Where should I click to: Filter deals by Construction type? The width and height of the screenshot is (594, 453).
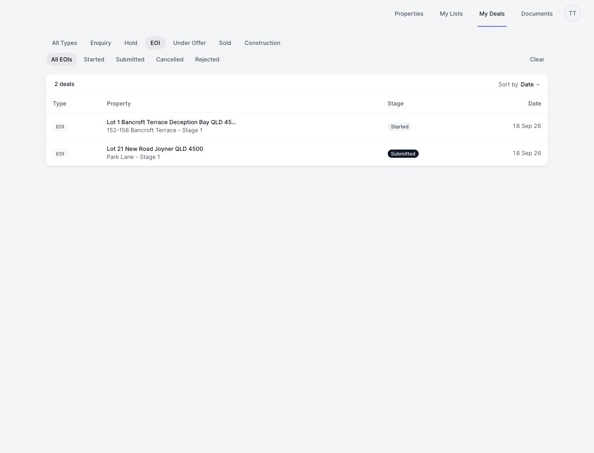coord(262,43)
